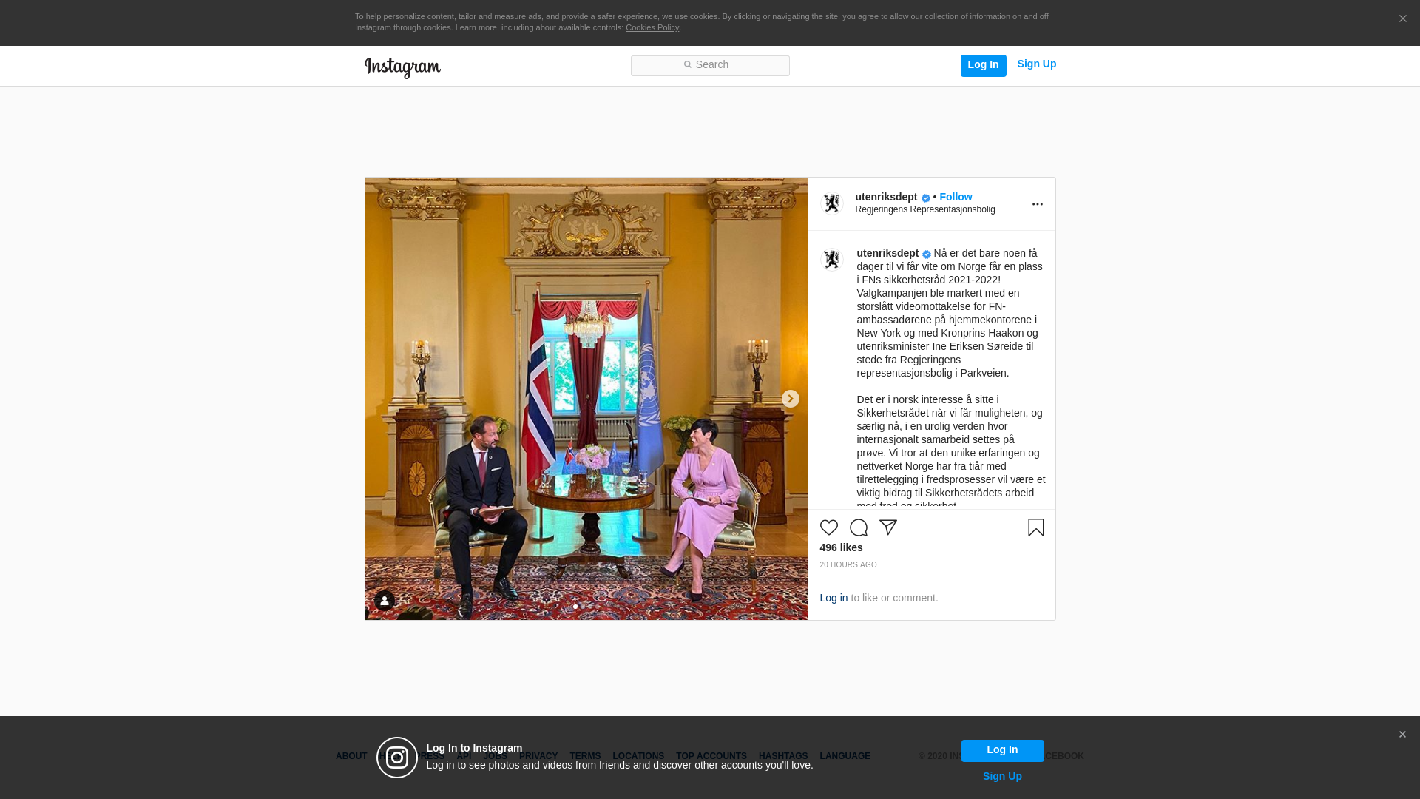Follow the utenriksdept account
This screenshot has height=799, width=1420.
(x=956, y=197)
